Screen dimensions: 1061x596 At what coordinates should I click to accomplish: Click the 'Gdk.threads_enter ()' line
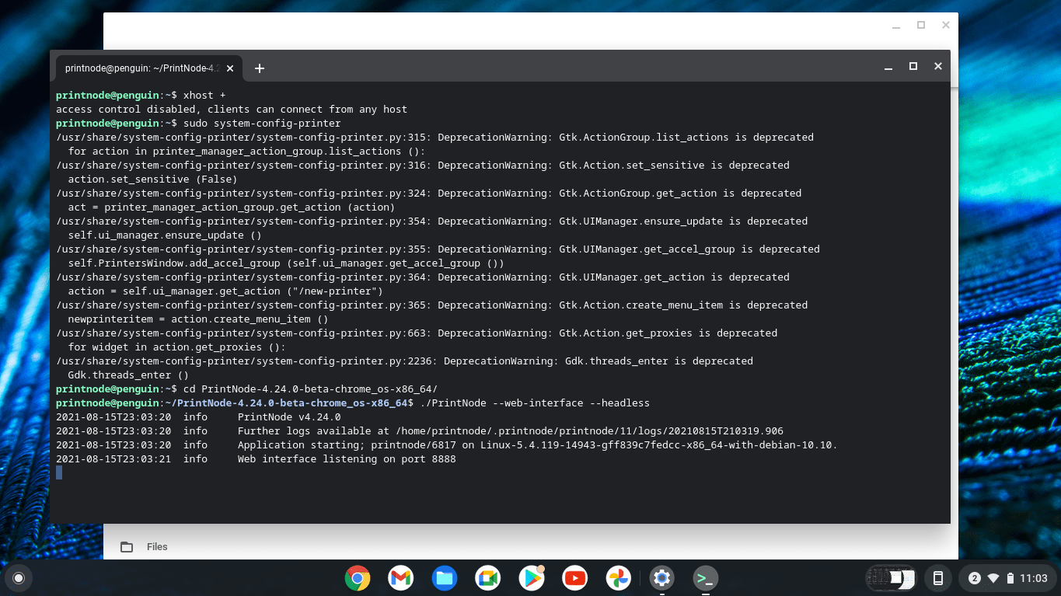[128, 375]
